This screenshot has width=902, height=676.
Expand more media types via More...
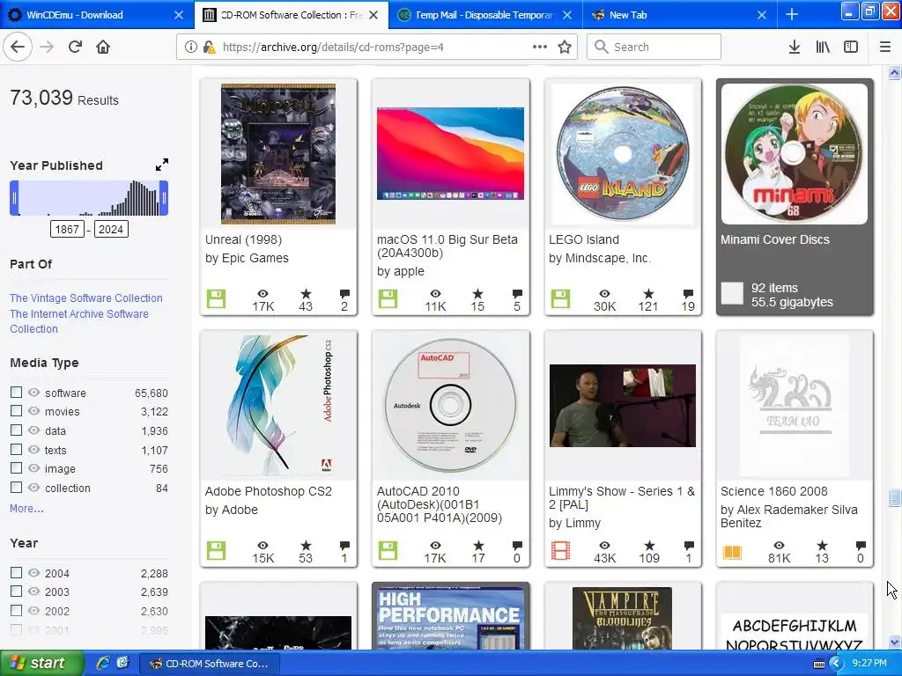pos(26,509)
